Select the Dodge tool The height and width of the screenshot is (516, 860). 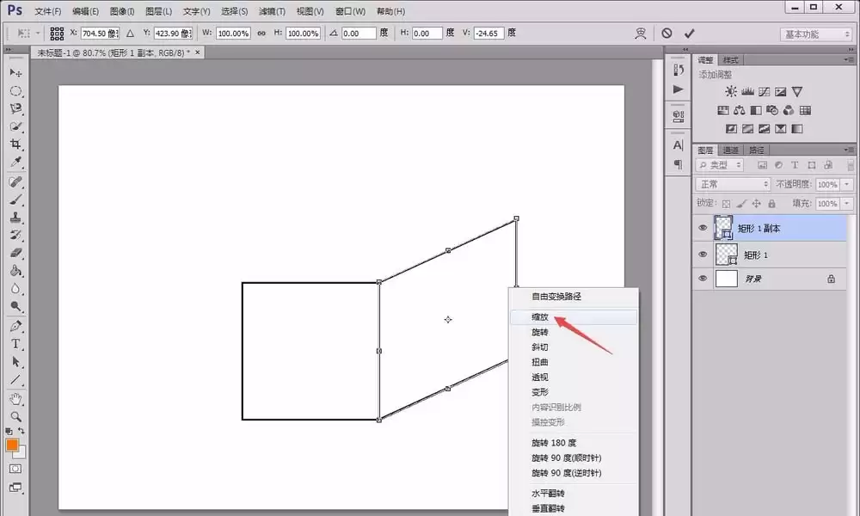tap(15, 306)
